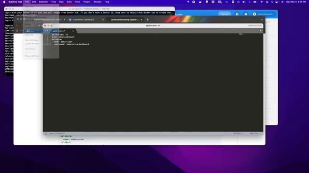Open the Plain Text syntax selector
Image resolution: width=309 pixels, height=173 pixels.
tap(254, 134)
